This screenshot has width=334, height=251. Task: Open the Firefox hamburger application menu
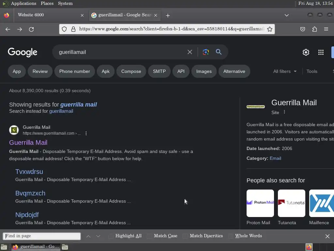(326, 29)
